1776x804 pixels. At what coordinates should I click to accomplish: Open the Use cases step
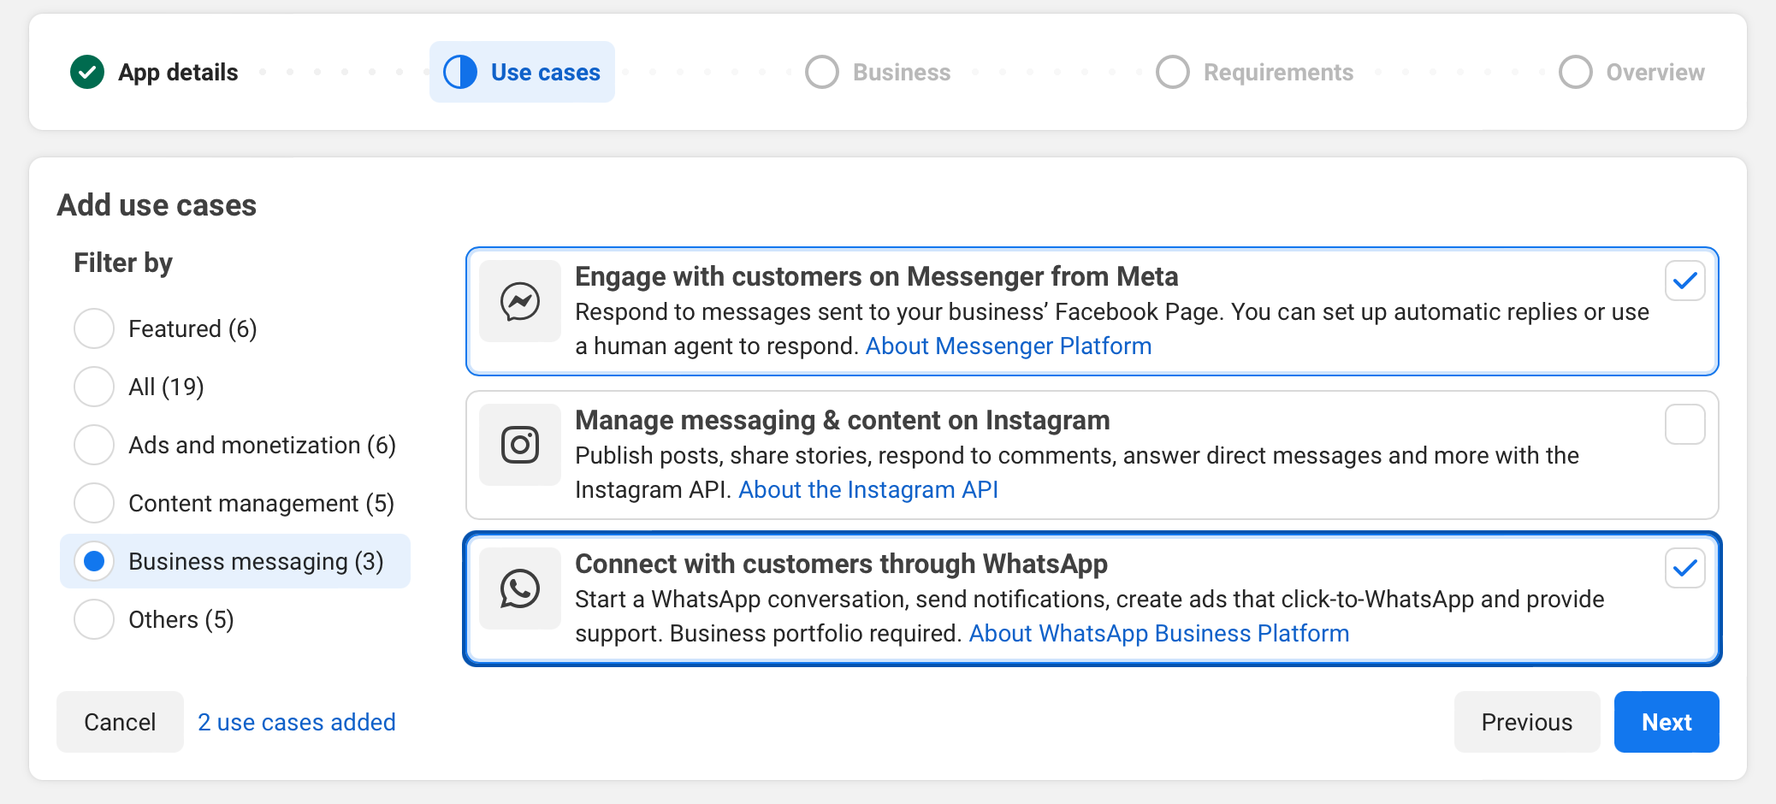pos(522,73)
